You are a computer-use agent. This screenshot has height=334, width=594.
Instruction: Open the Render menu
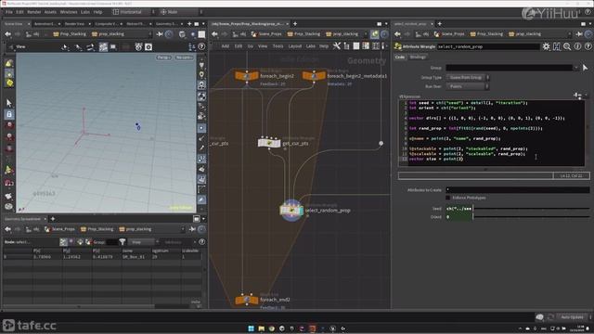point(34,12)
